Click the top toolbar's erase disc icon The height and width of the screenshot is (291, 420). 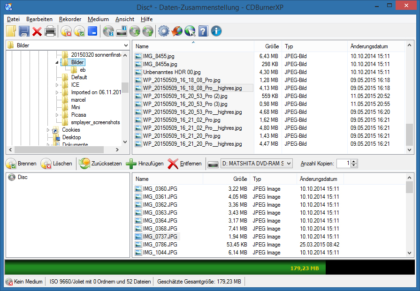(x=66, y=31)
